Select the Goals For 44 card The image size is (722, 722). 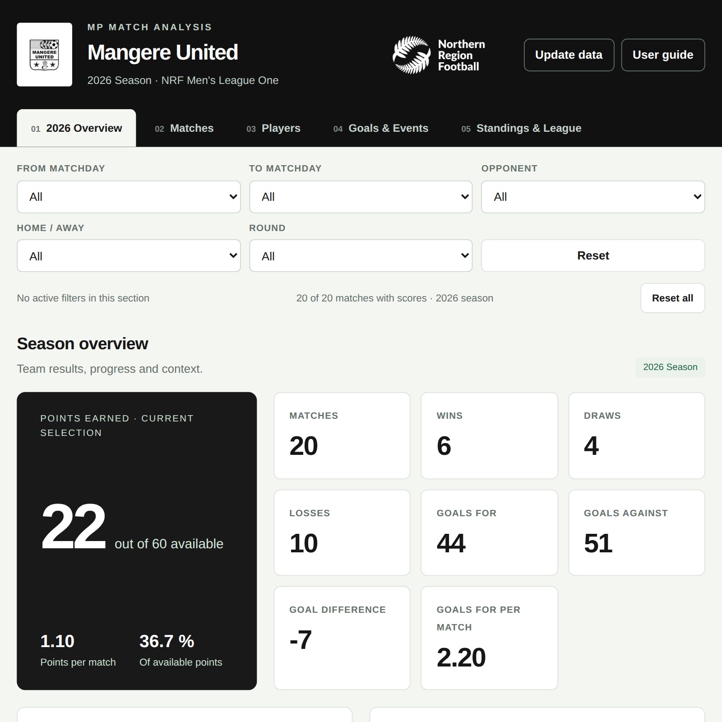(x=489, y=533)
